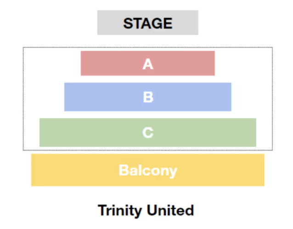Screen dimensions: 293x229
Task: Click the right end of green section C
Action: [x=251, y=132]
